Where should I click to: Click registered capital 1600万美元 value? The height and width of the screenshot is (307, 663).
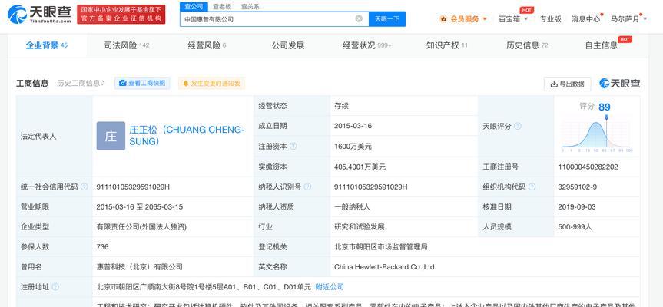(x=353, y=147)
